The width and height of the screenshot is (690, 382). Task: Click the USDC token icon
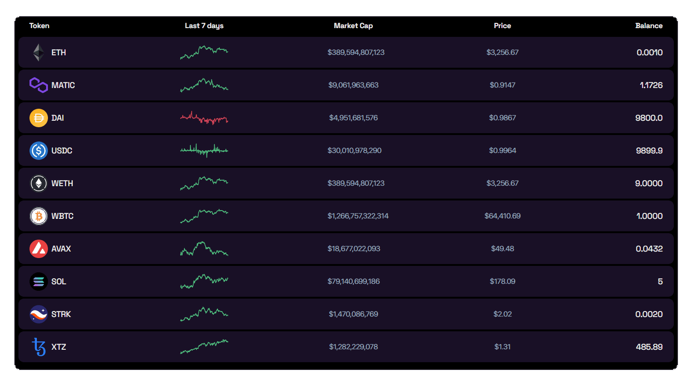(x=39, y=151)
